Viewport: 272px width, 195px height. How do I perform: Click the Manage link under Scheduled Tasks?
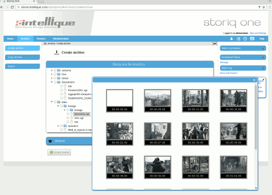tap(224, 62)
